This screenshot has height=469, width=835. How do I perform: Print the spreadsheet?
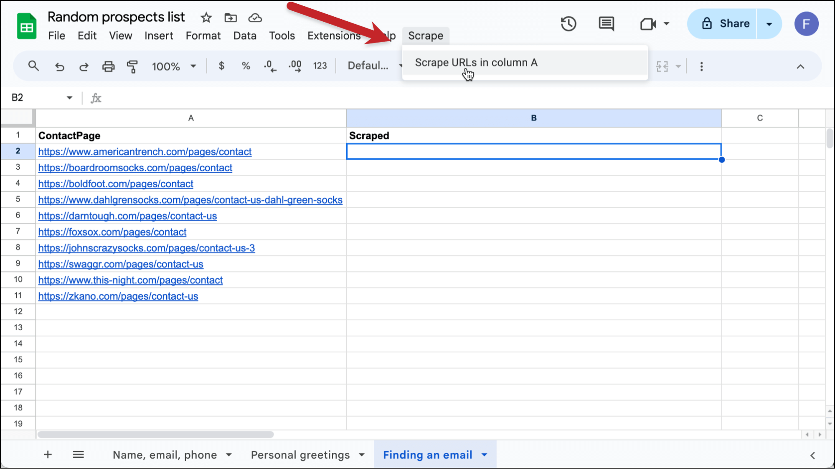[108, 66]
